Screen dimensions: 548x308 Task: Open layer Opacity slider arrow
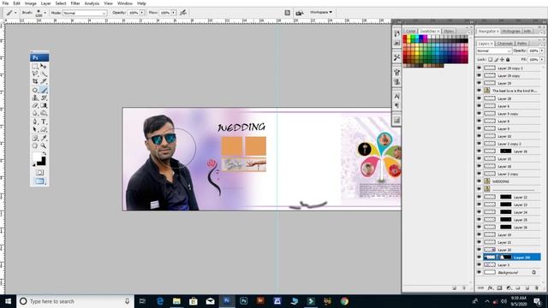(542, 51)
